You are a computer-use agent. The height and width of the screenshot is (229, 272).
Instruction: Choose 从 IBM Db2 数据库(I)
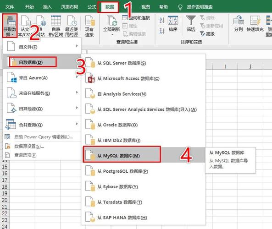tap(144, 140)
